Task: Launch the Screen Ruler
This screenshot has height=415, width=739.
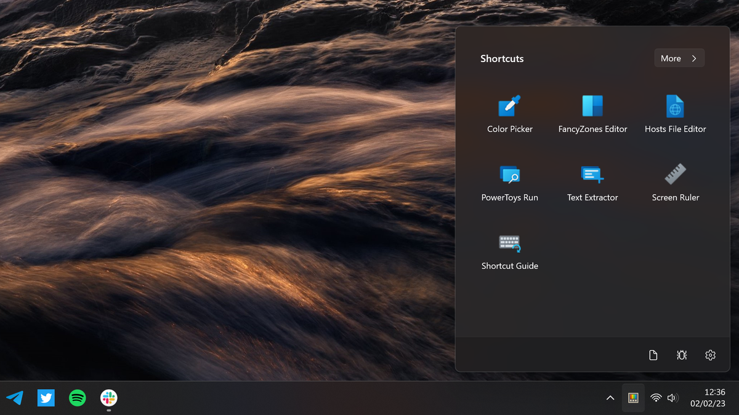Action: coord(676,183)
